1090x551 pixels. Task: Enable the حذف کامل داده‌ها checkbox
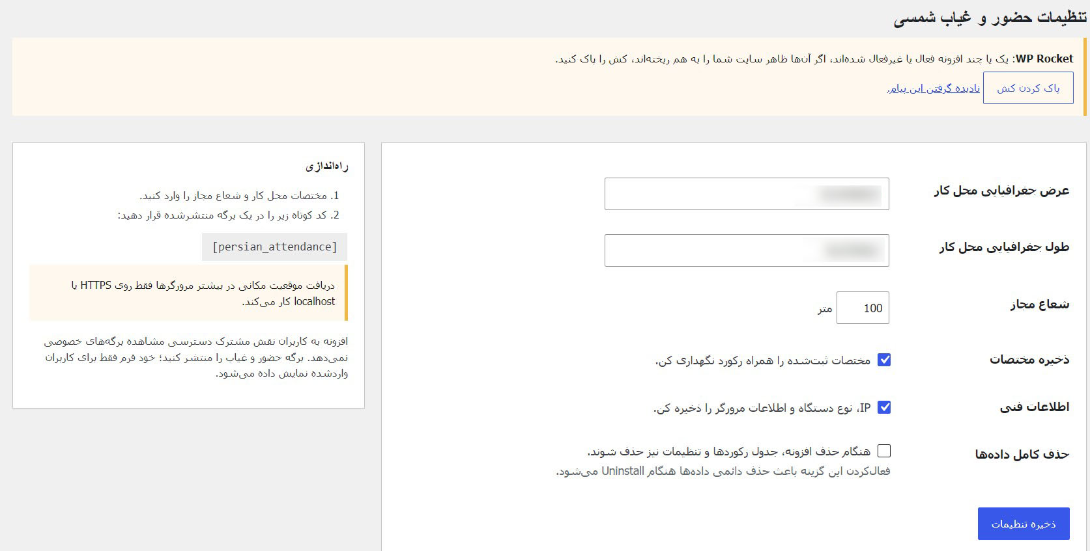[x=883, y=451]
